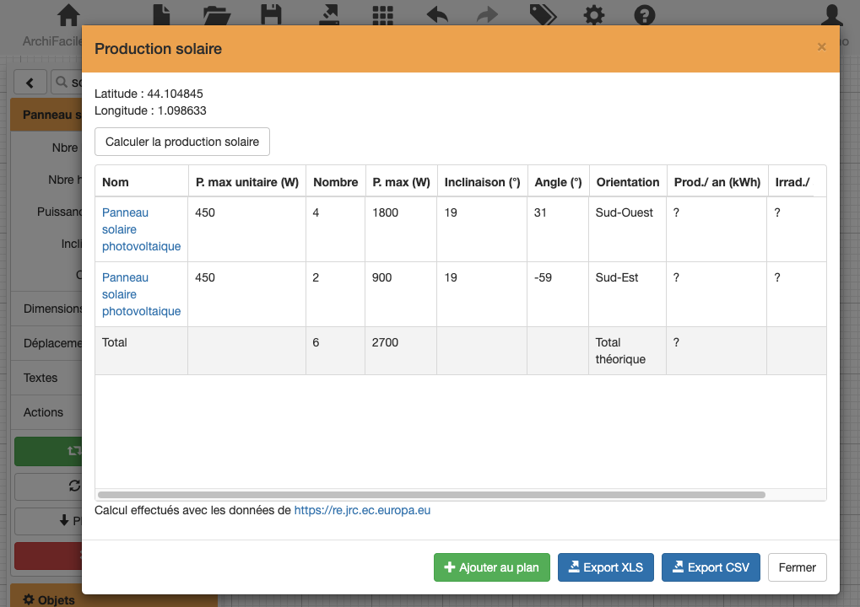Click the new file icon
Screen dimensions: 860x607
(x=161, y=15)
